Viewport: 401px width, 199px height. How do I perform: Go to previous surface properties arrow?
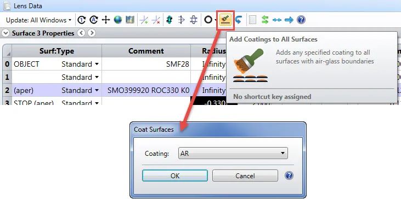(81, 33)
